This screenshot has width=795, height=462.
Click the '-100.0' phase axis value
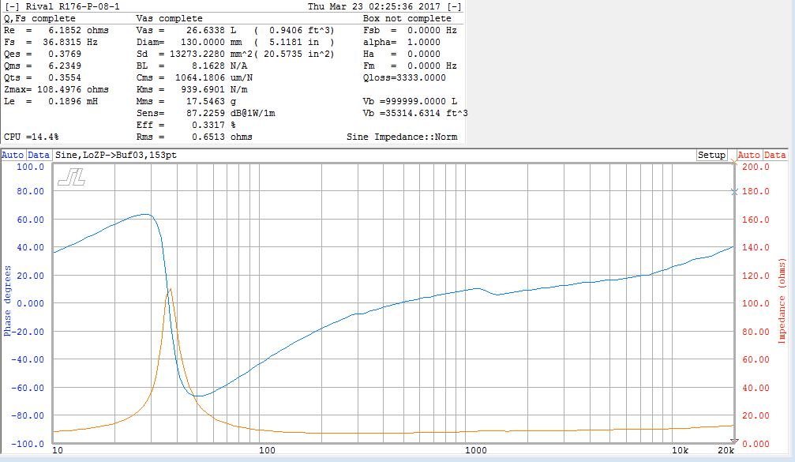(x=28, y=444)
